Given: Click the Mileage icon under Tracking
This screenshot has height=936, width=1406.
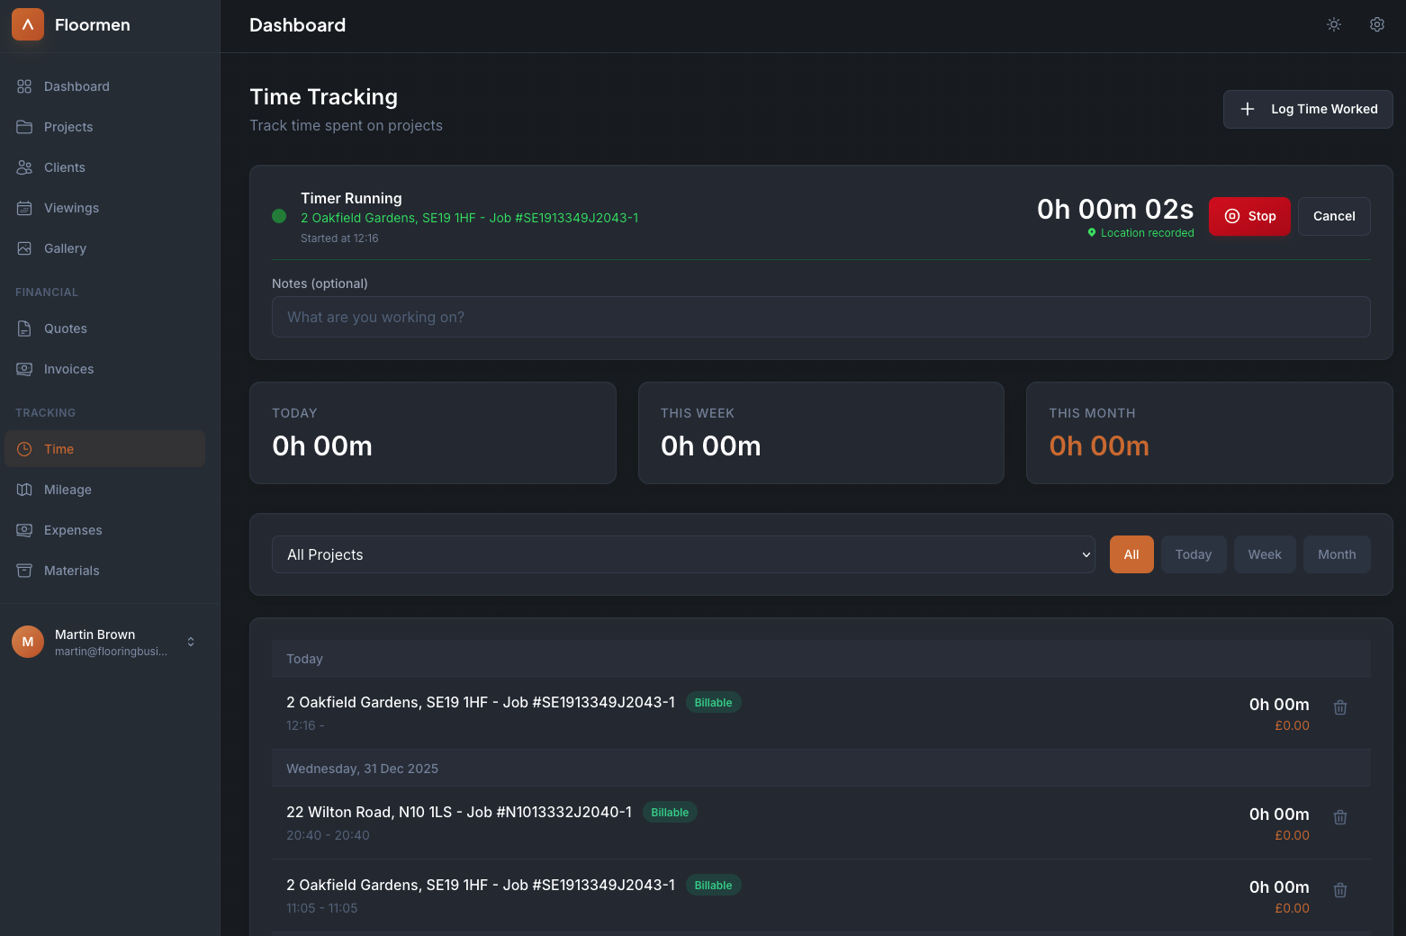Looking at the screenshot, I should pos(25,490).
